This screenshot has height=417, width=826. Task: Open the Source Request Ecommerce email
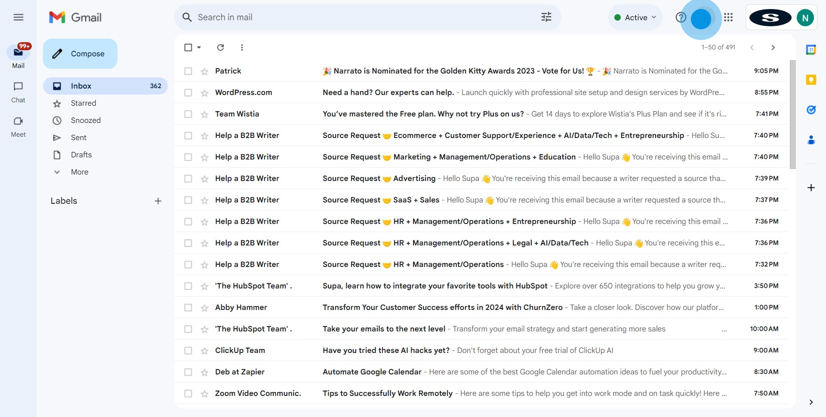[481, 135]
